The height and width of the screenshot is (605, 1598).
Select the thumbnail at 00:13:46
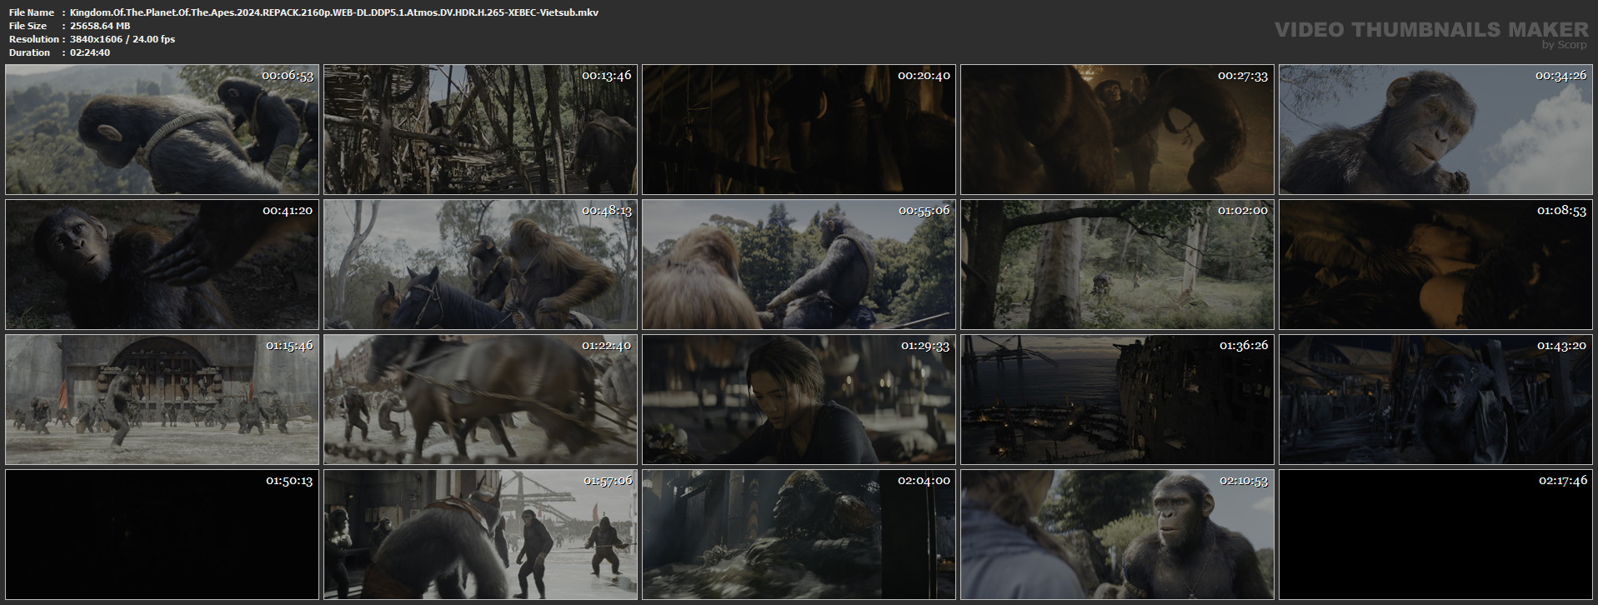coord(480,130)
